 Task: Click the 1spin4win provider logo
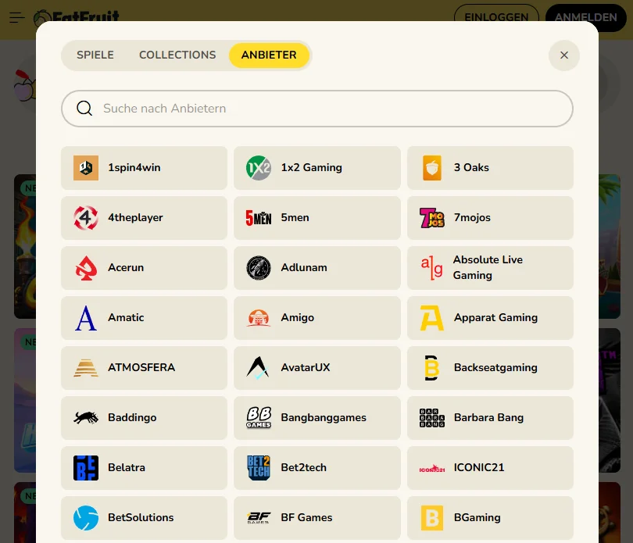point(86,167)
